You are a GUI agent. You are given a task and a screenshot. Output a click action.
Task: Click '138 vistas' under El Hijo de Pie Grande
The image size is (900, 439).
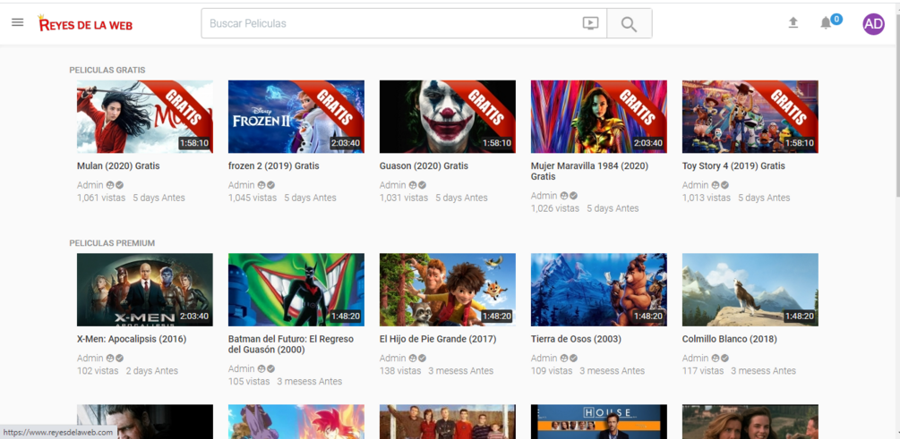(x=400, y=371)
